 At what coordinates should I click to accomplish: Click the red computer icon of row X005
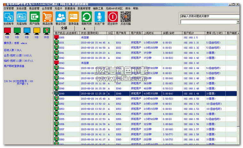(56, 37)
